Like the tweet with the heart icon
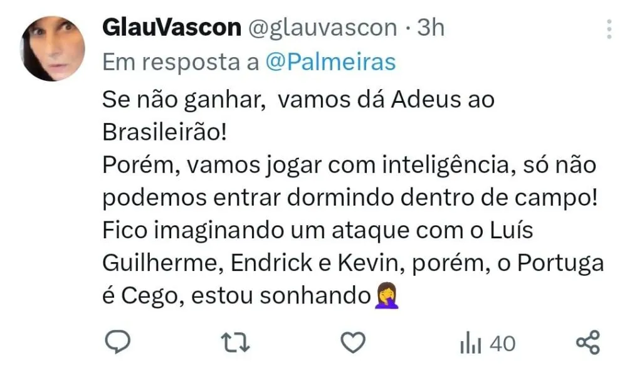Viewport: 642px width, 375px height. click(x=353, y=342)
